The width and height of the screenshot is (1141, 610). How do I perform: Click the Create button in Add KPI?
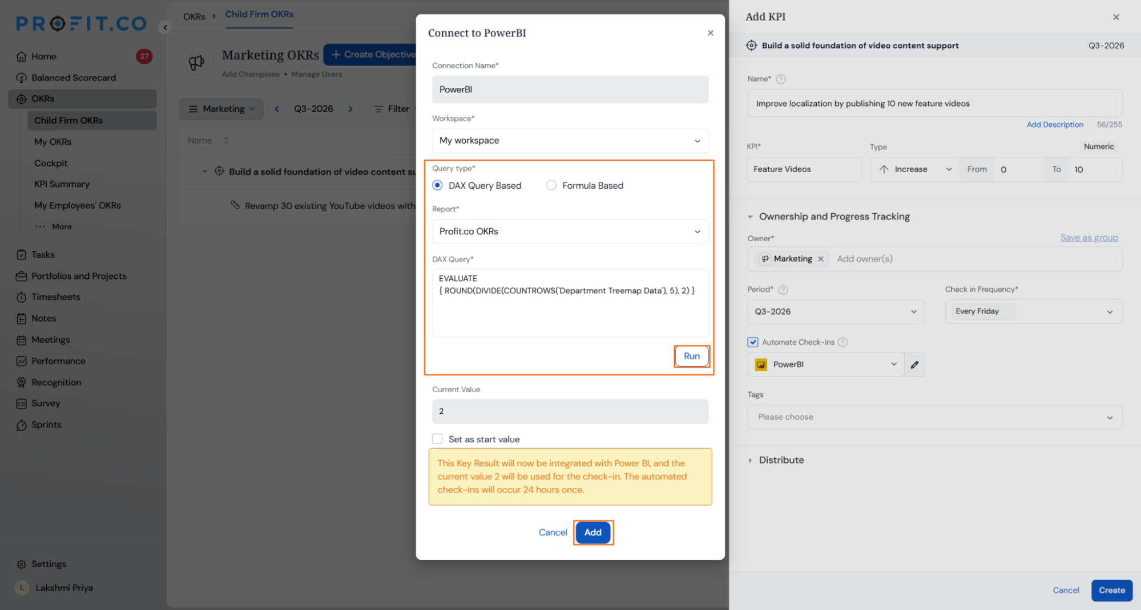(1112, 591)
